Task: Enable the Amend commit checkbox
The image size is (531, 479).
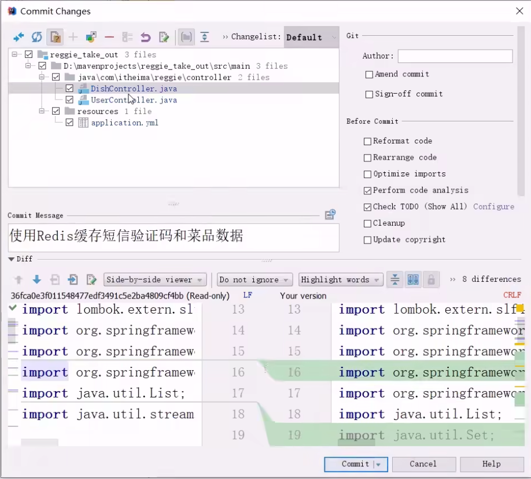Action: (369, 75)
